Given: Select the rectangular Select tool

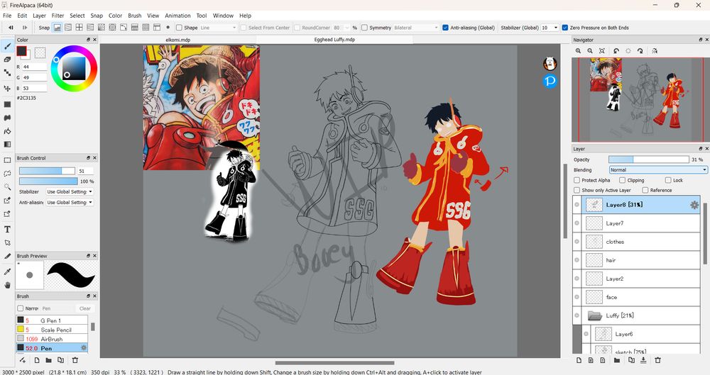Looking at the screenshot, I should [x=7, y=160].
